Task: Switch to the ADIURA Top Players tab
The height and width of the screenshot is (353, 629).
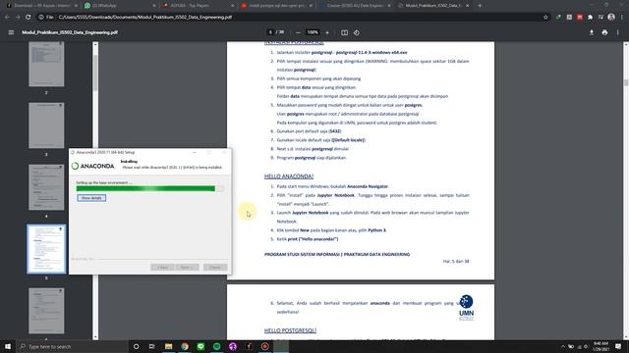Action: tap(197, 6)
